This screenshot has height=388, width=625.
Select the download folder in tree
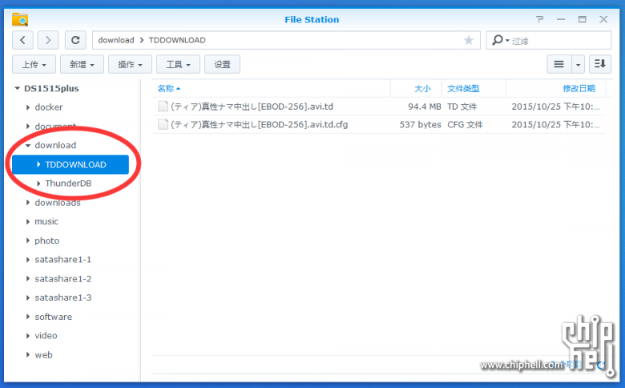tap(55, 145)
